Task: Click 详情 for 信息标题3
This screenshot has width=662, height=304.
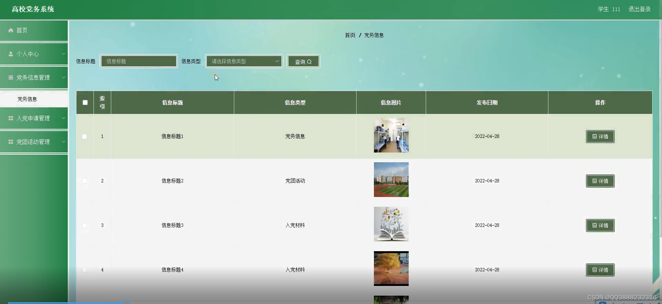Action: (600, 225)
